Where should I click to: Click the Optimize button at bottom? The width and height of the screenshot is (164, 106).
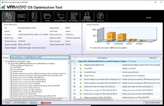pyautogui.click(x=33, y=103)
